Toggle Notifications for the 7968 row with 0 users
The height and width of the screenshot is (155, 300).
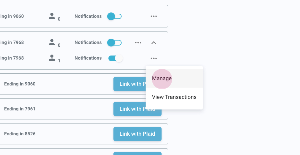pyautogui.click(x=114, y=42)
